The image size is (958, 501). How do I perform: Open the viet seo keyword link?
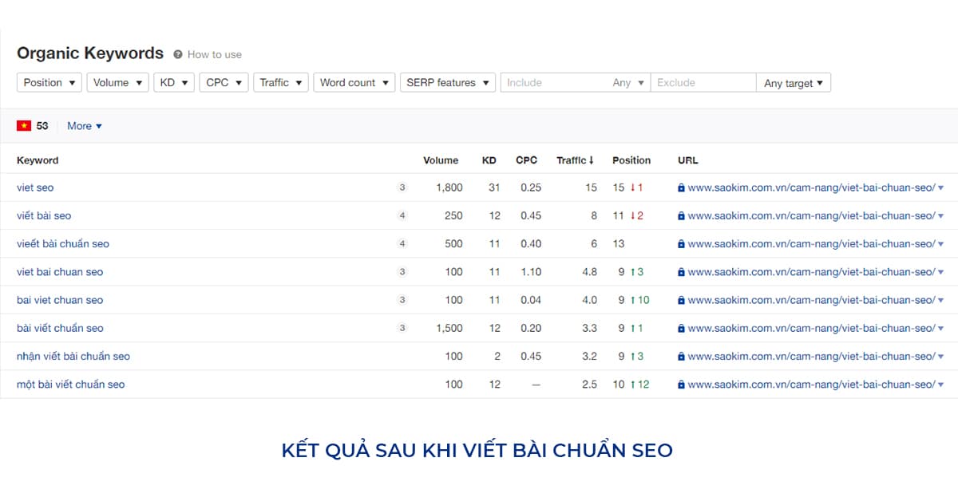point(34,187)
